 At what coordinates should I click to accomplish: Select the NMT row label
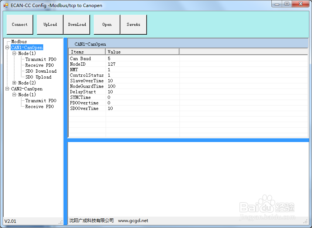click(x=74, y=70)
